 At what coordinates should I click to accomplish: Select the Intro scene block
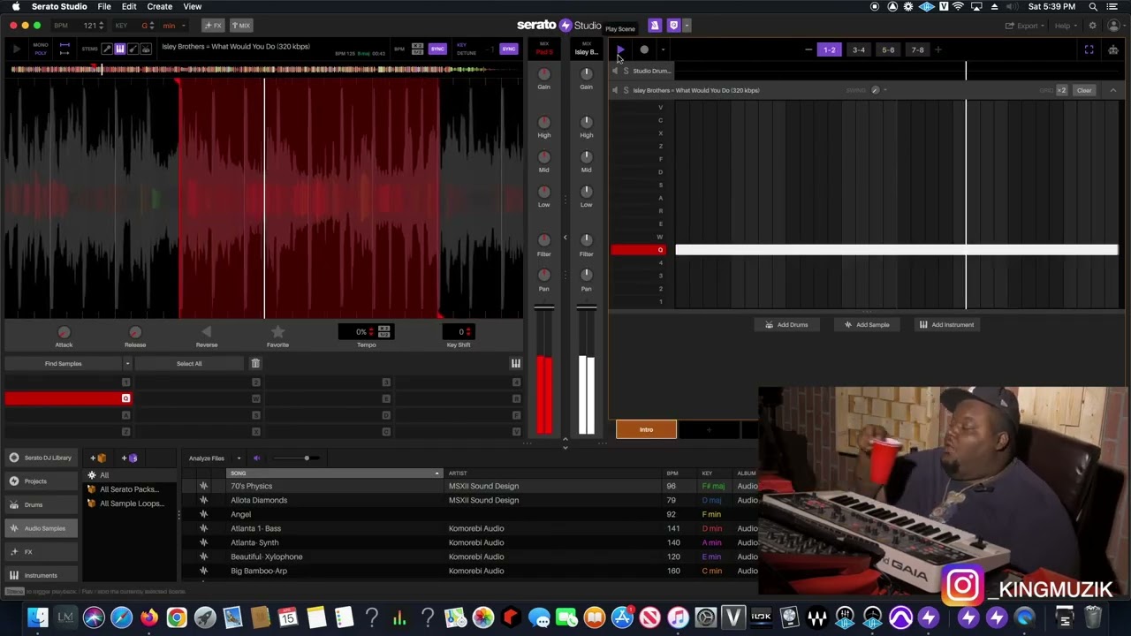646,429
